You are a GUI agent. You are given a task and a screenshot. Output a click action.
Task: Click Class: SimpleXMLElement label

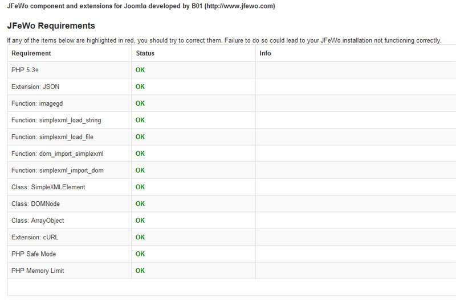[x=48, y=187]
